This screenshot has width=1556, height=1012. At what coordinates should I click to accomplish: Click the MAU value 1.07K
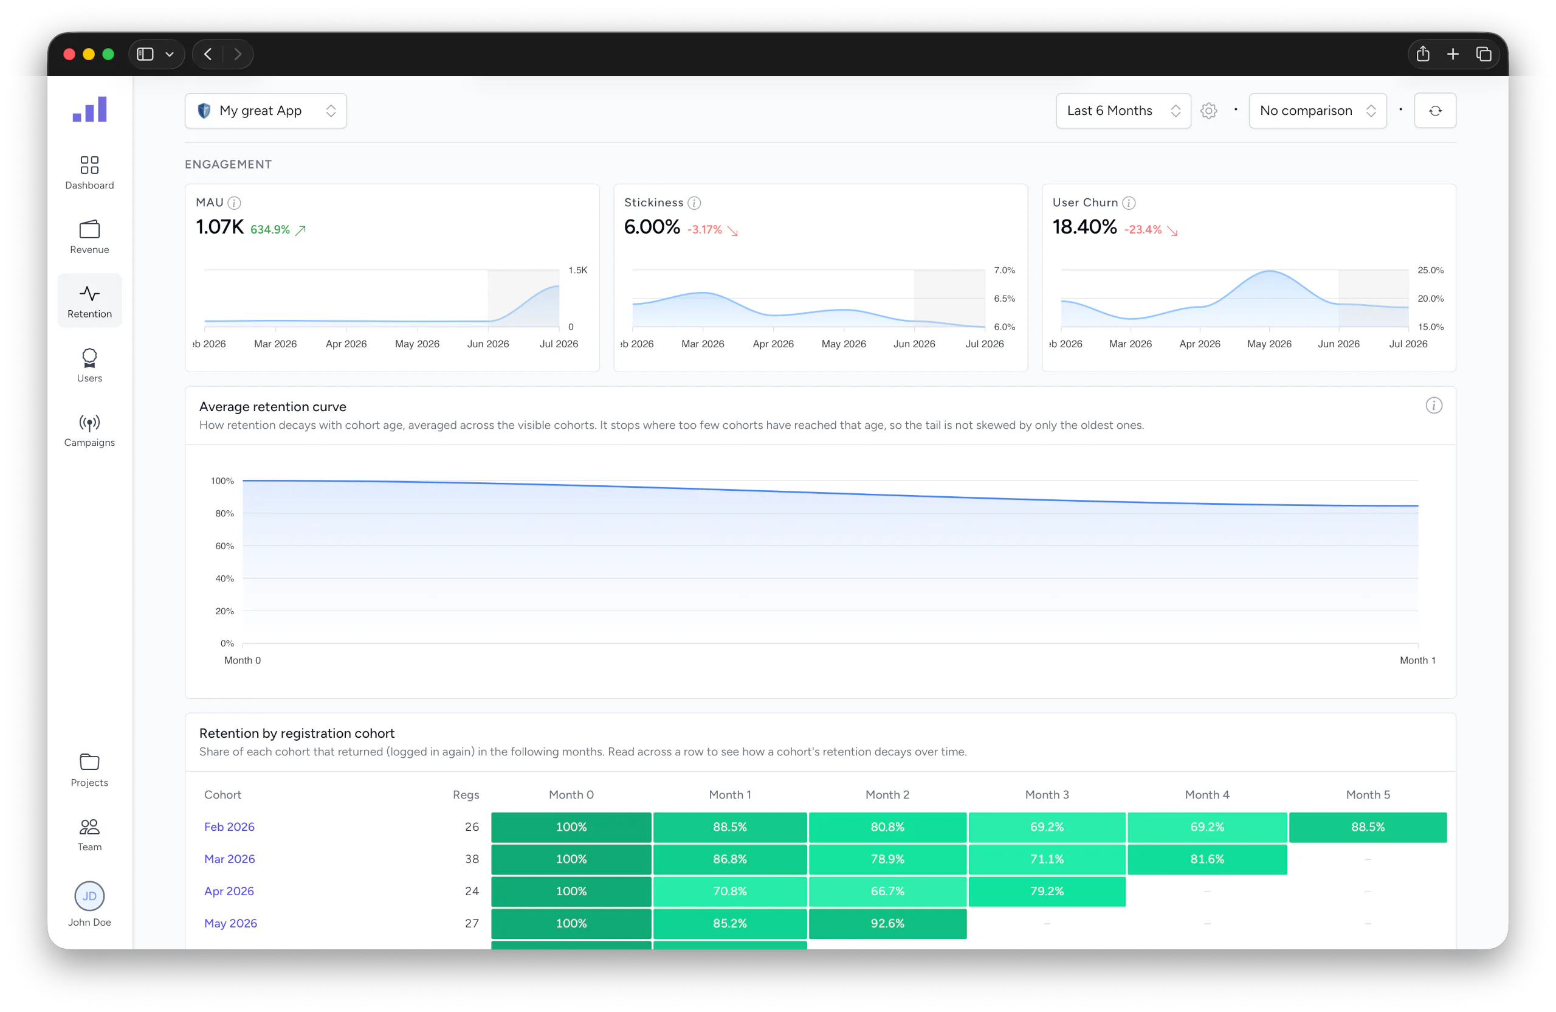(219, 227)
